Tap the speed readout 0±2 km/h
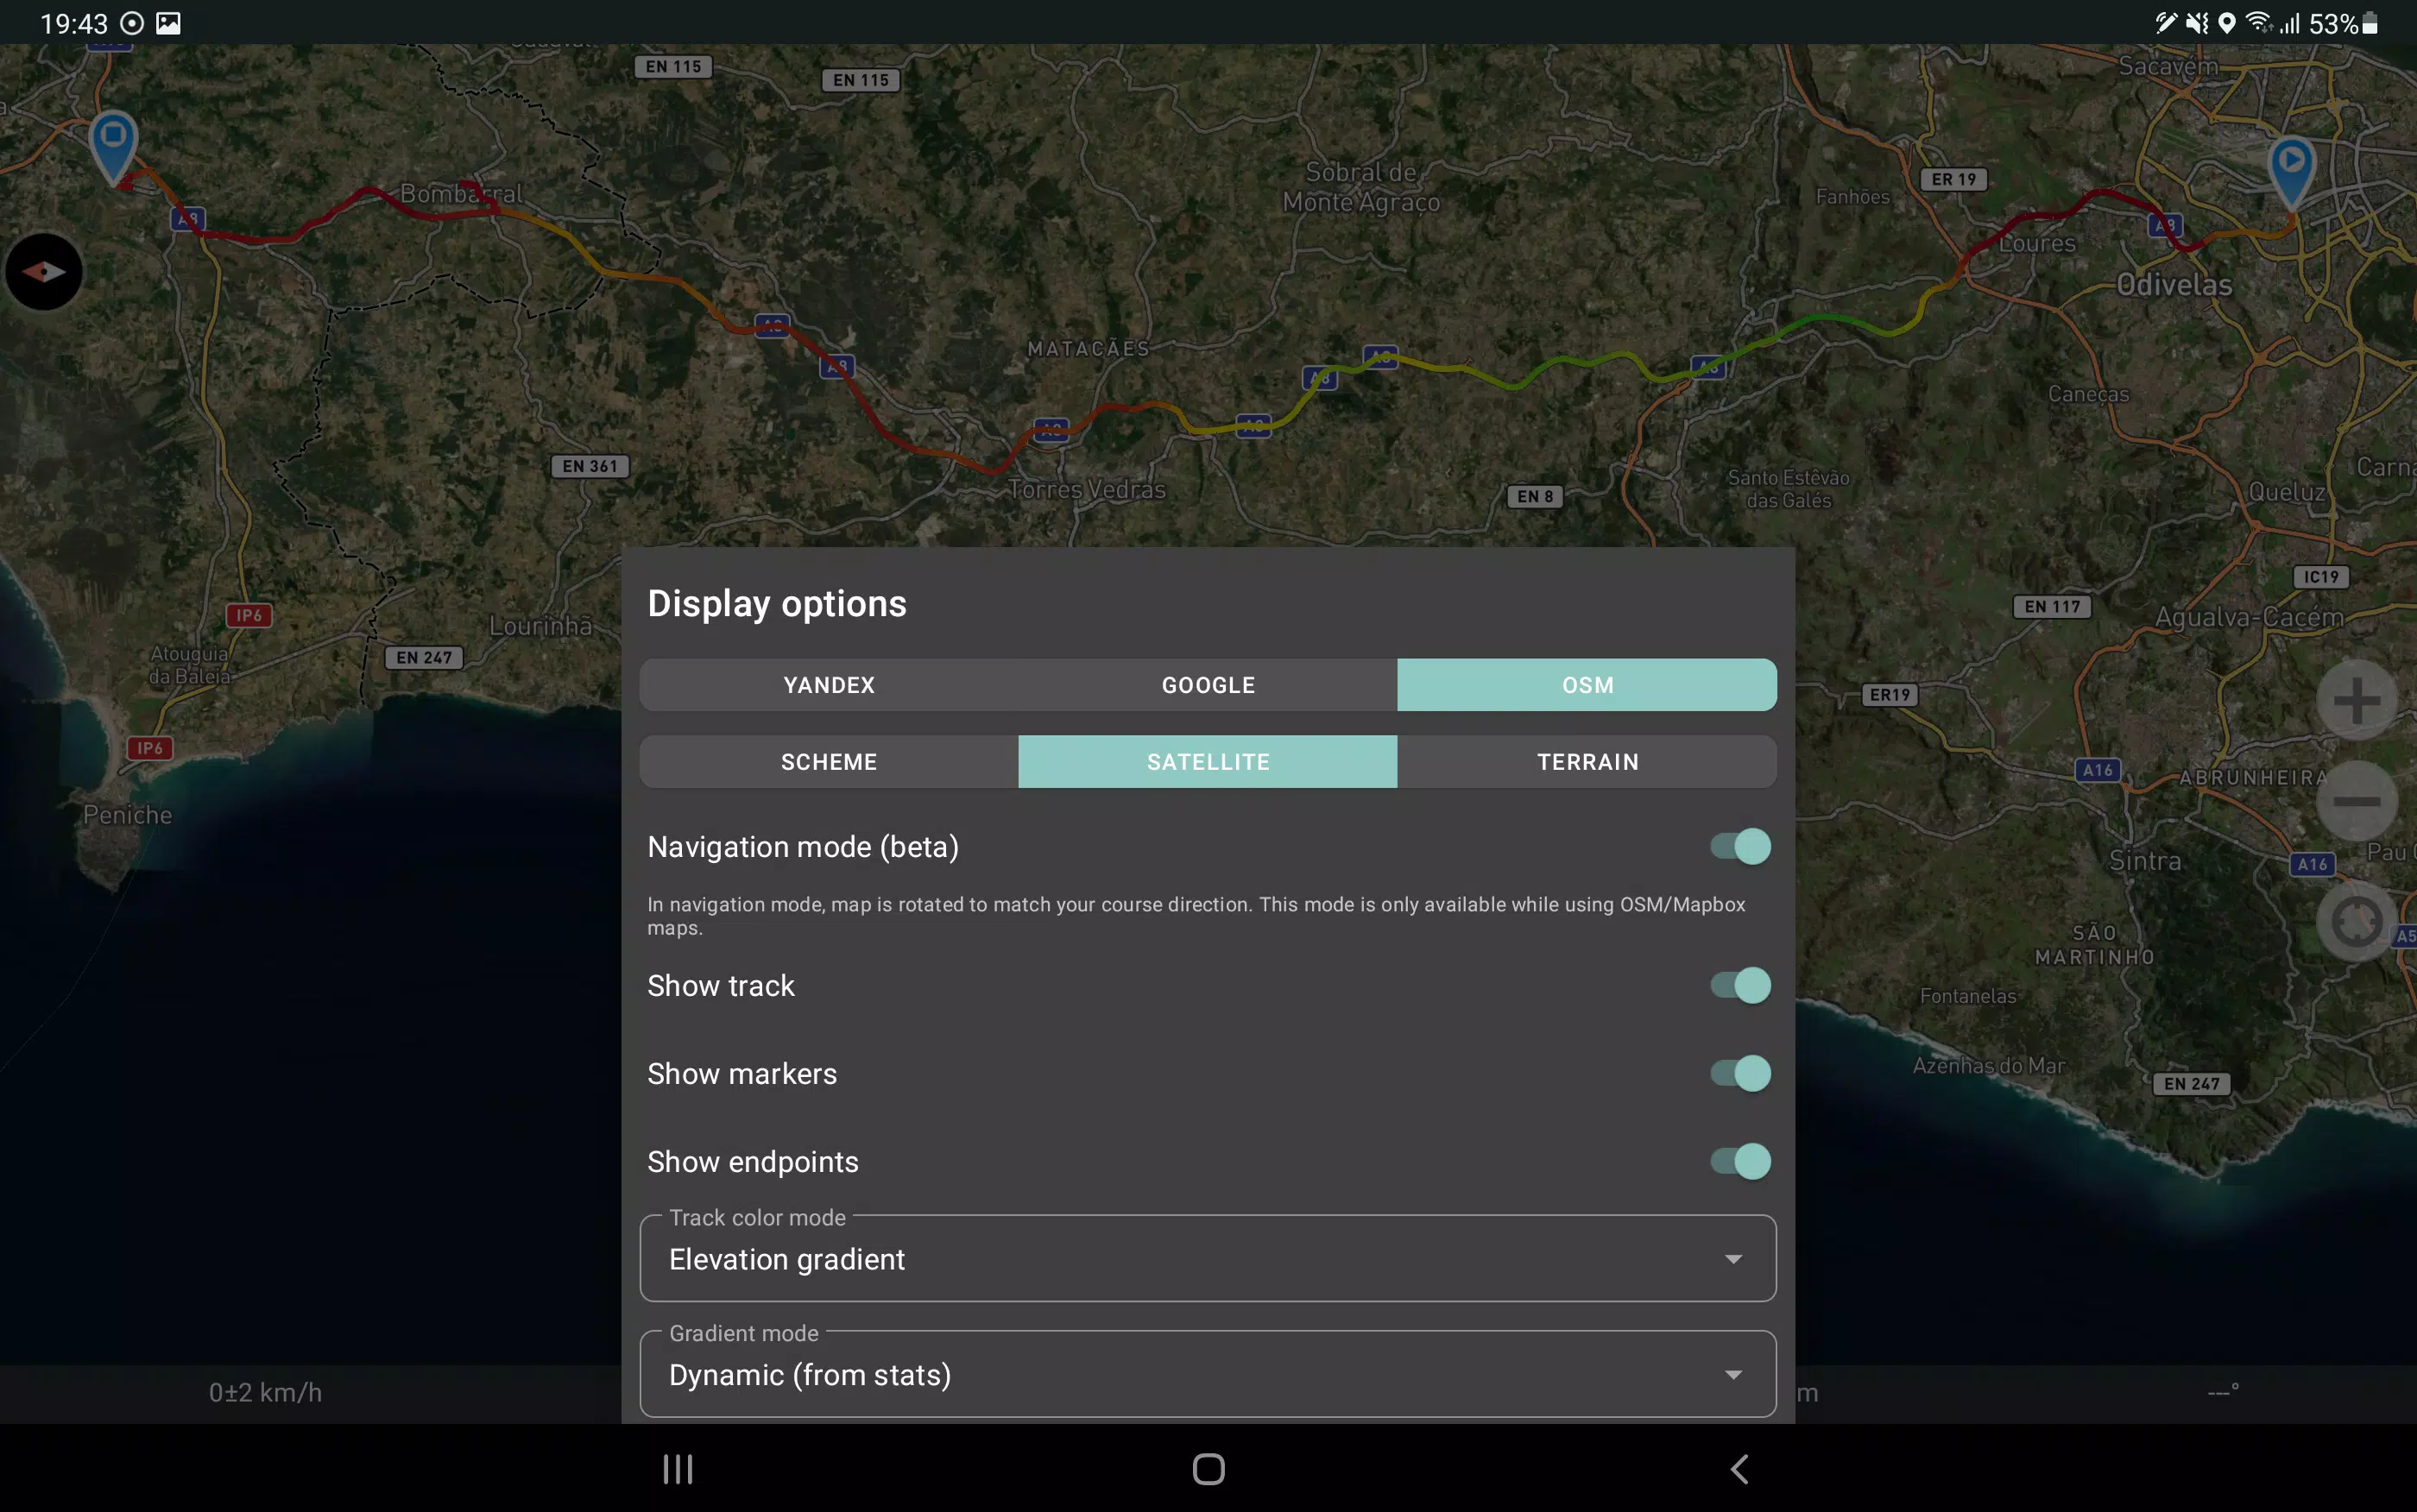The image size is (2417, 1512). click(x=265, y=1392)
